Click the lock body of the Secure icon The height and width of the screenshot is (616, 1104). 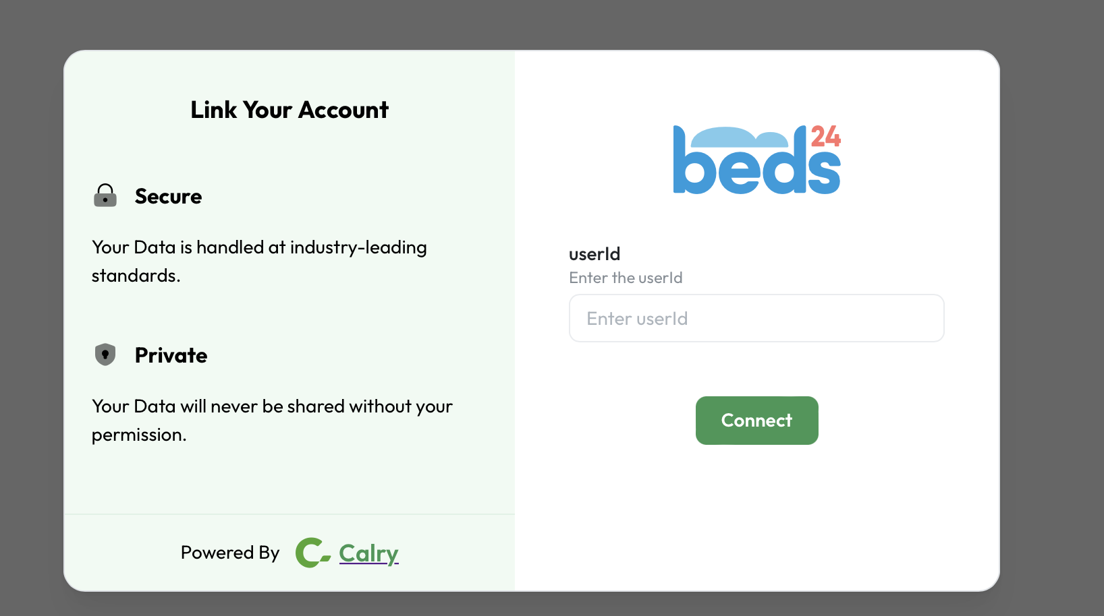tap(105, 199)
